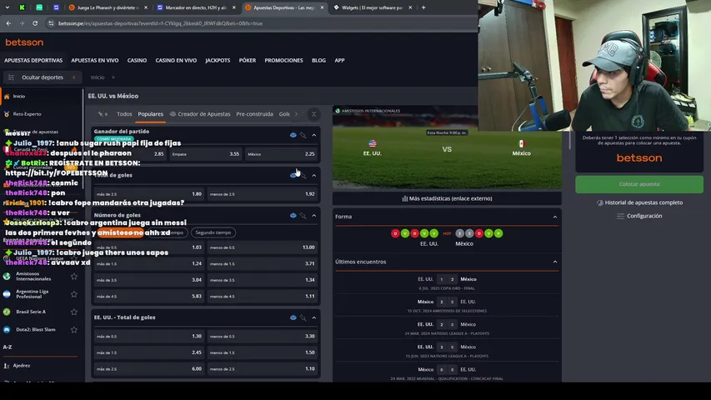Switch to the Juega Le Pharaoh tab

108,7
